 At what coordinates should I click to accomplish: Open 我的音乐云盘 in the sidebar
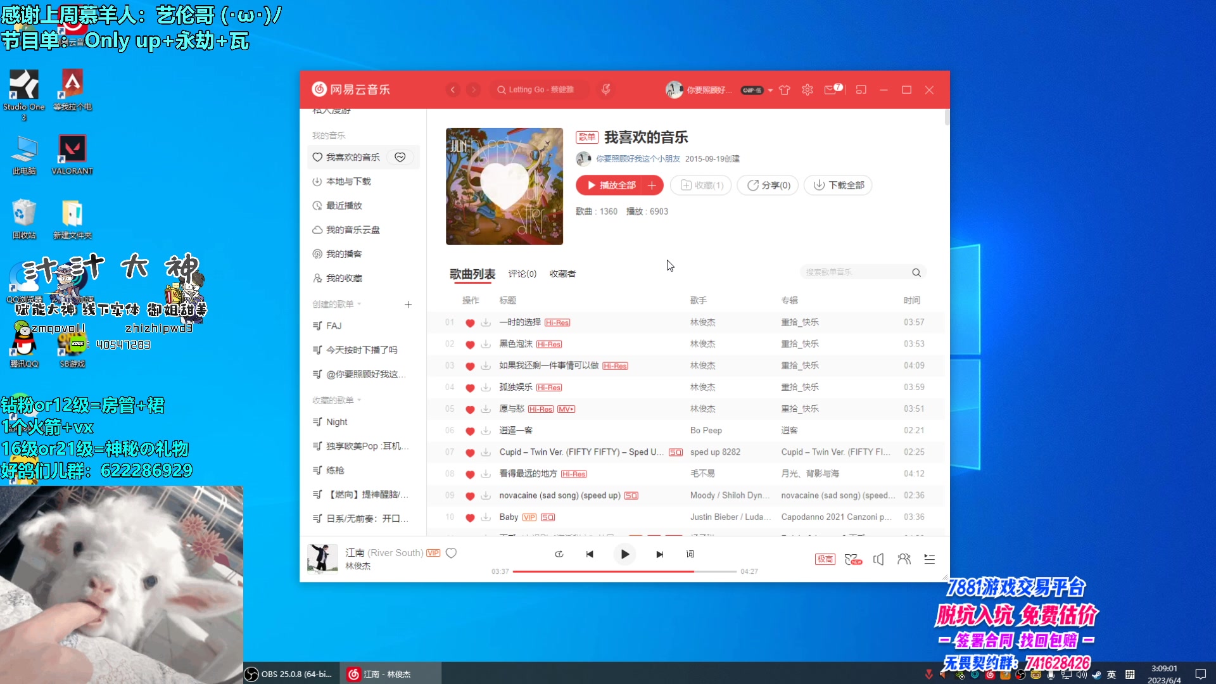point(363,230)
